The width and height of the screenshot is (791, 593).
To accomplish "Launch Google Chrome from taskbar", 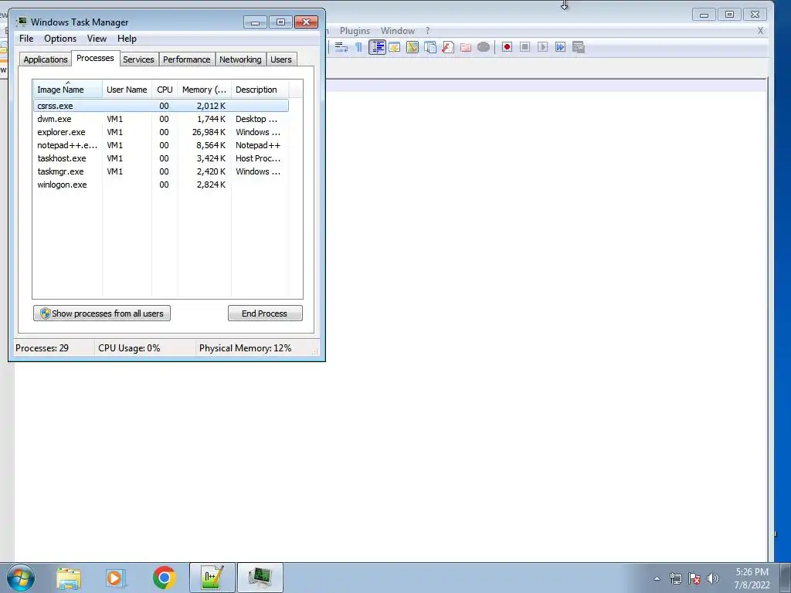I will coord(164,578).
